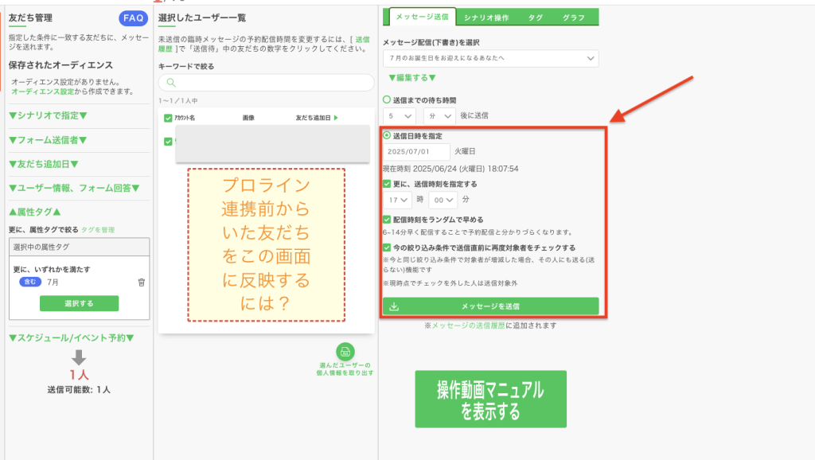Click the date field showing 2025/07/01
The height and width of the screenshot is (460, 815).
tap(415, 151)
